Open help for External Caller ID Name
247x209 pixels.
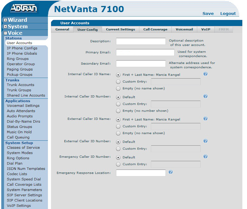click(205, 118)
